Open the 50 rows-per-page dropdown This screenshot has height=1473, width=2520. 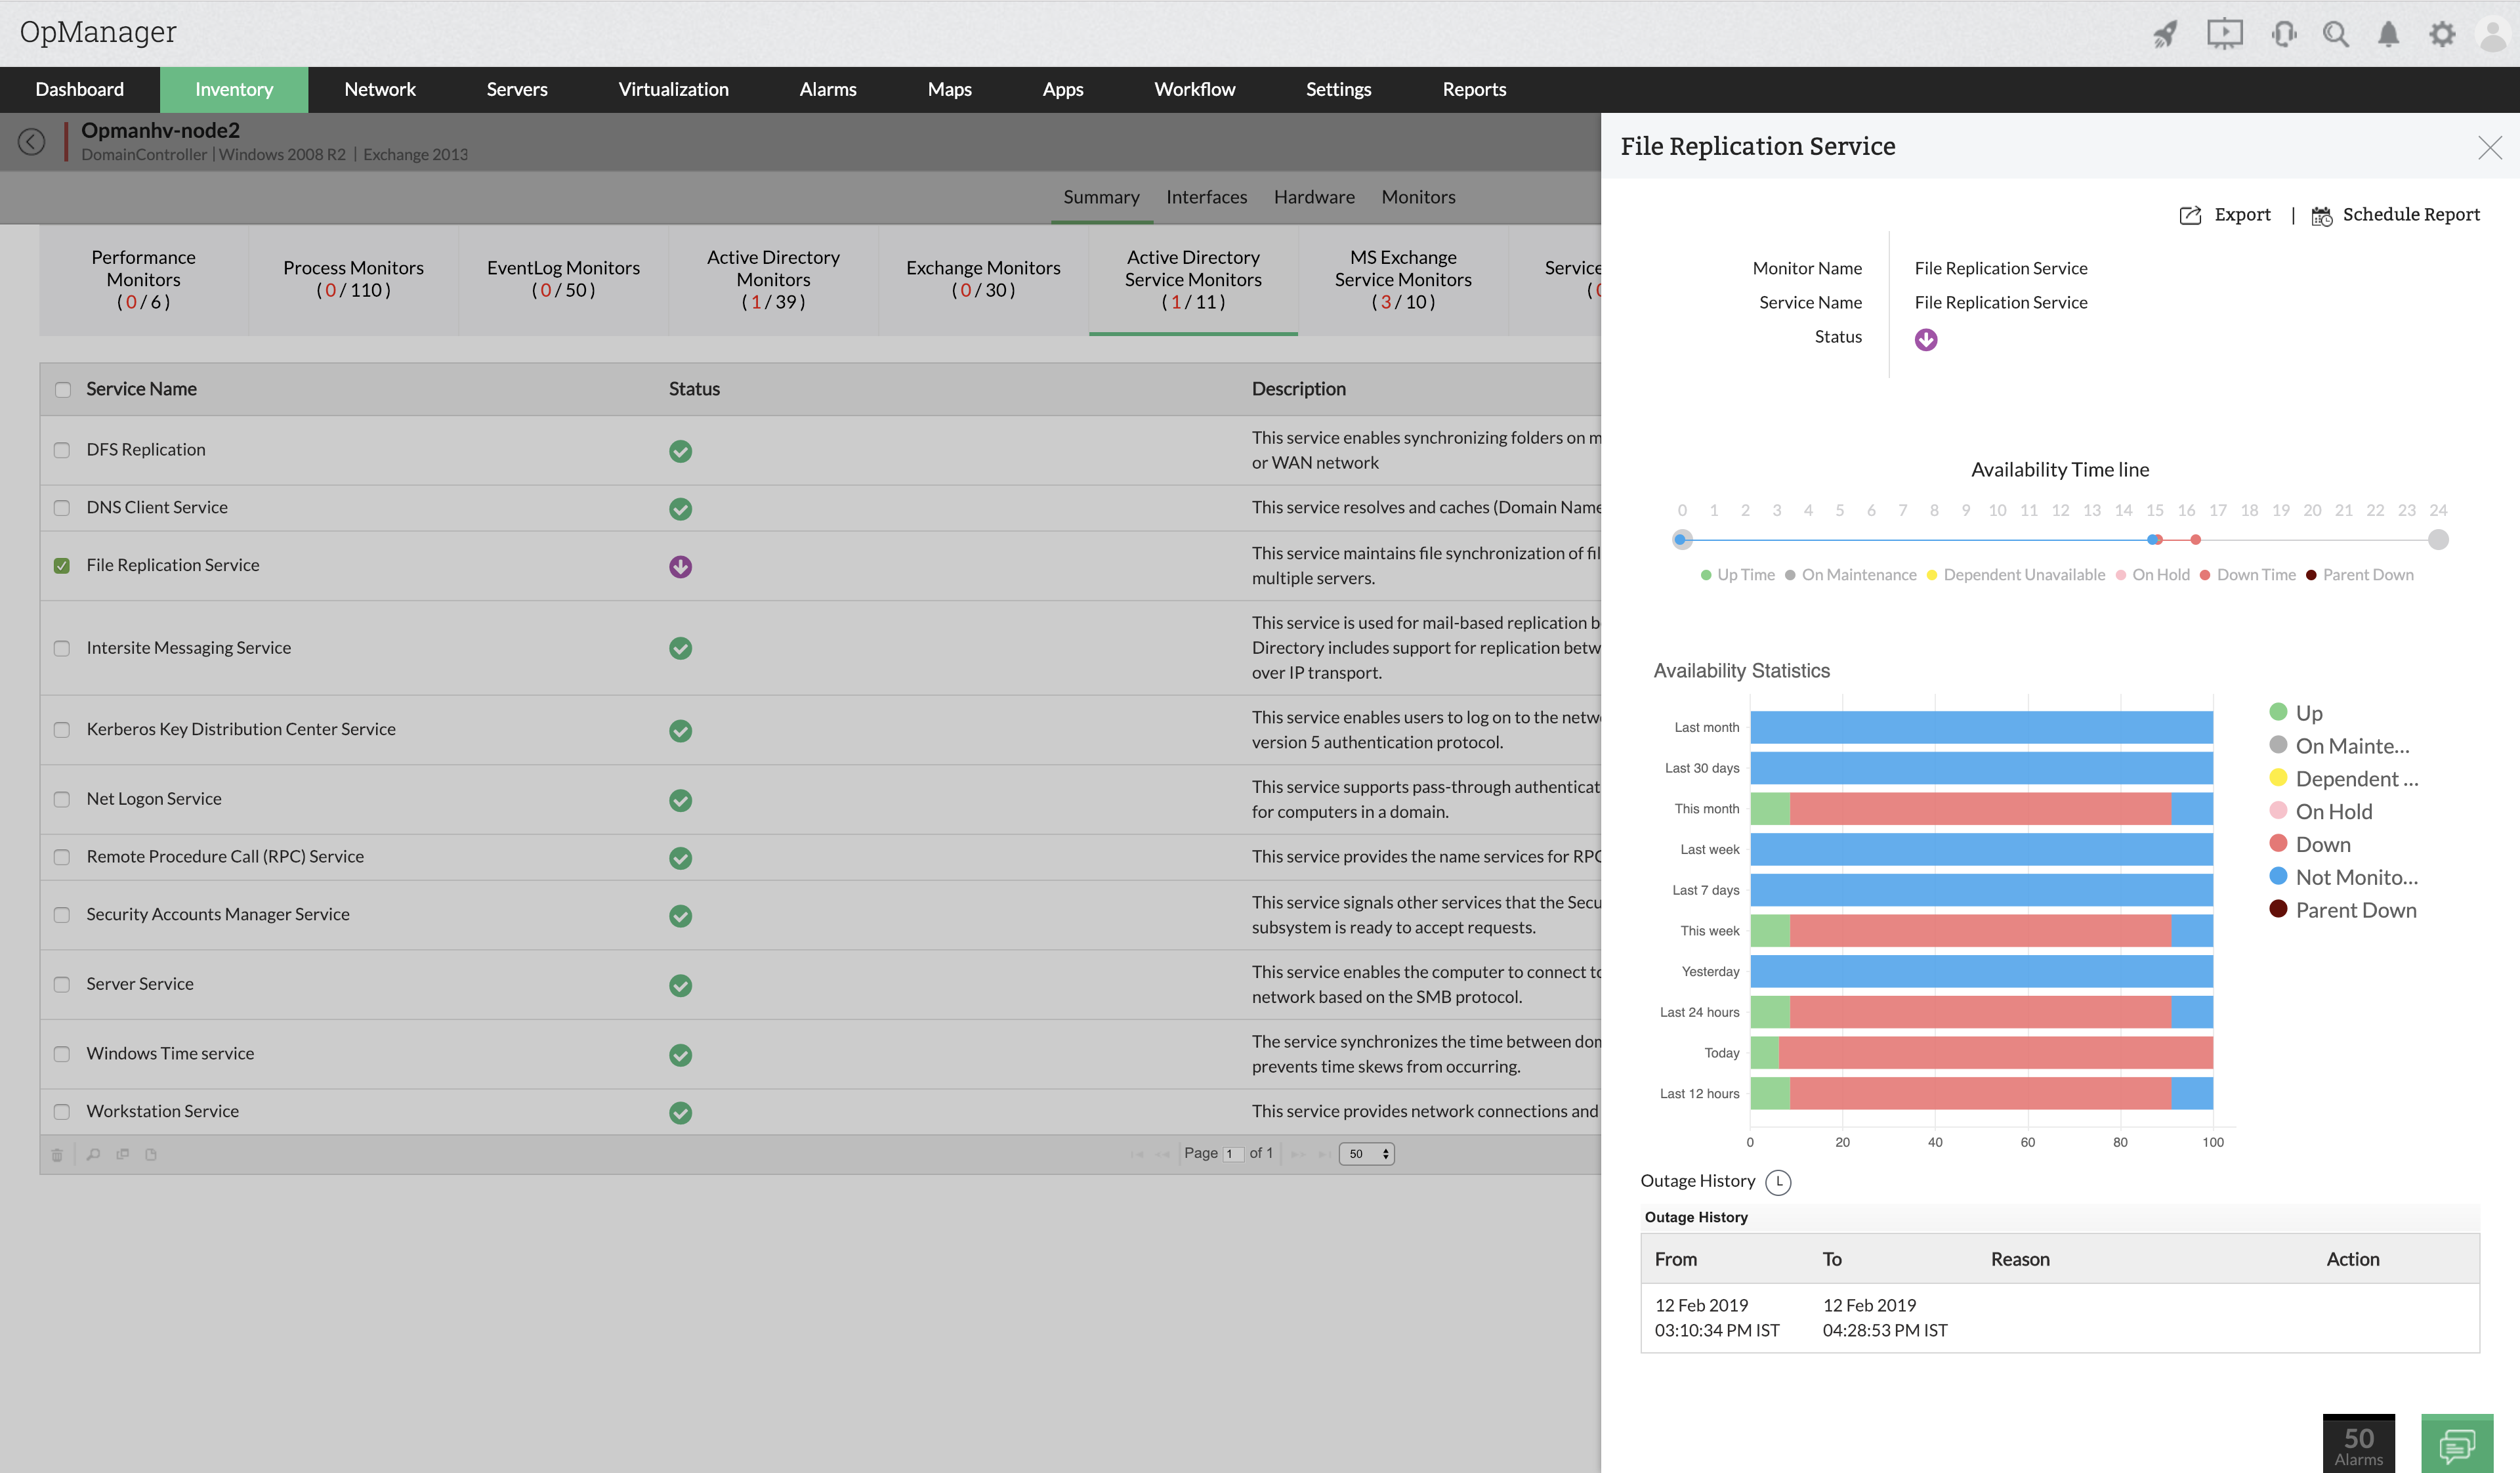coord(1366,1154)
